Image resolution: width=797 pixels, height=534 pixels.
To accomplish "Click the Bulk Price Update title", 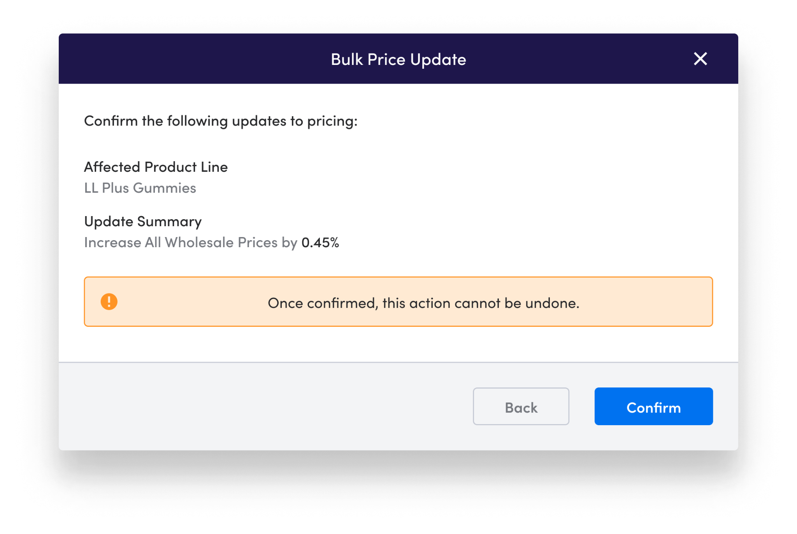I will click(x=398, y=59).
